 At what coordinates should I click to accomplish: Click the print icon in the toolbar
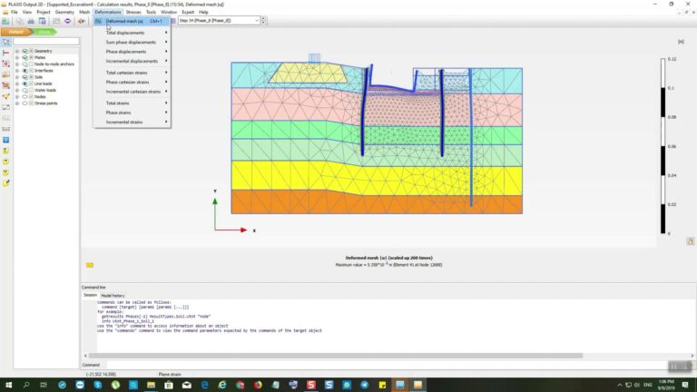[x=30, y=20]
